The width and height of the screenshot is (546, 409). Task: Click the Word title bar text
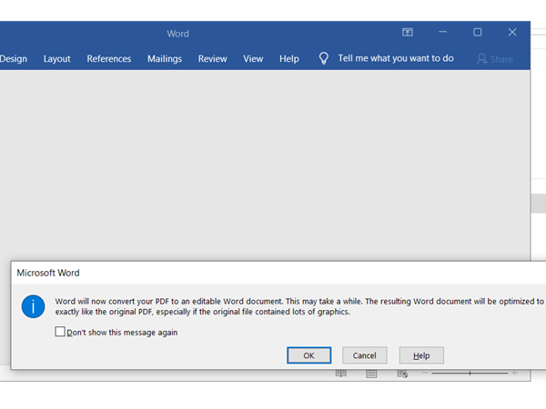click(x=177, y=34)
